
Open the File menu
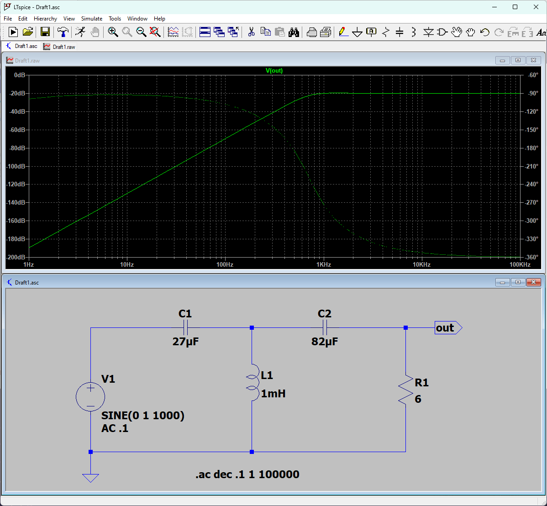8,18
